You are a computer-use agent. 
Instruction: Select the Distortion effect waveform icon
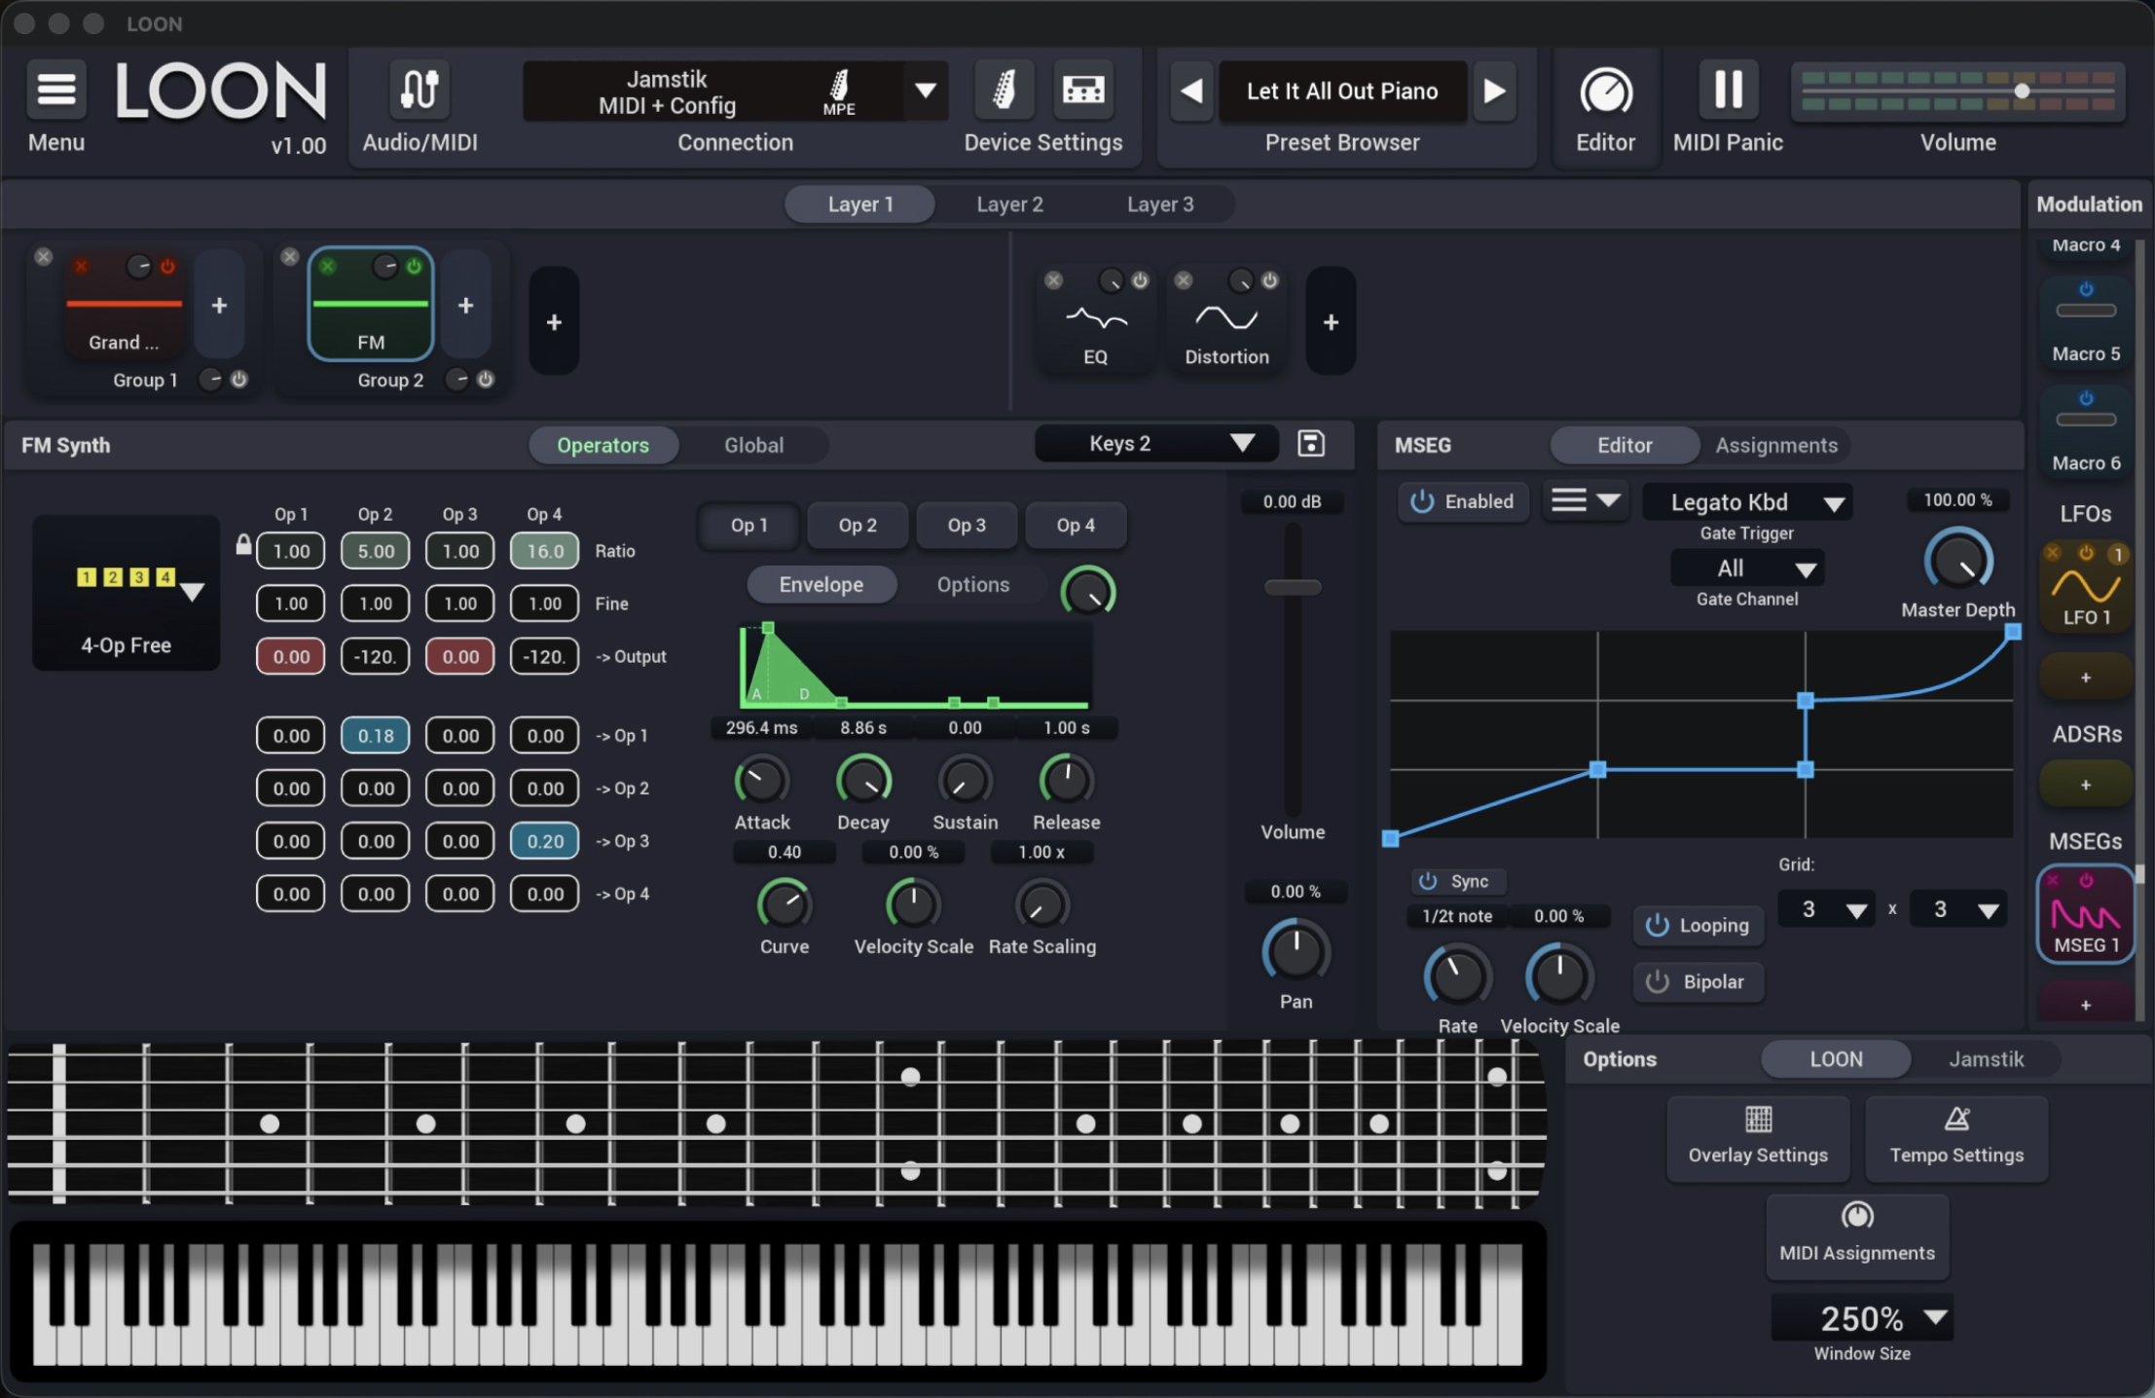pos(1226,318)
